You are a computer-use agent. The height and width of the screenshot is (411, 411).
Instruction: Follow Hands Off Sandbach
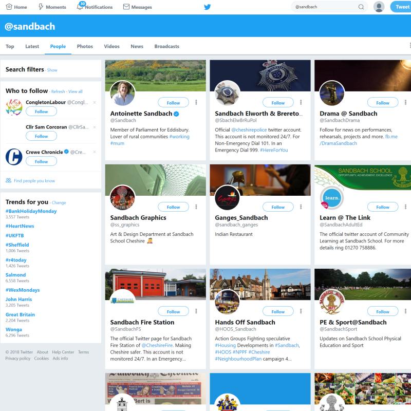tap(278, 311)
